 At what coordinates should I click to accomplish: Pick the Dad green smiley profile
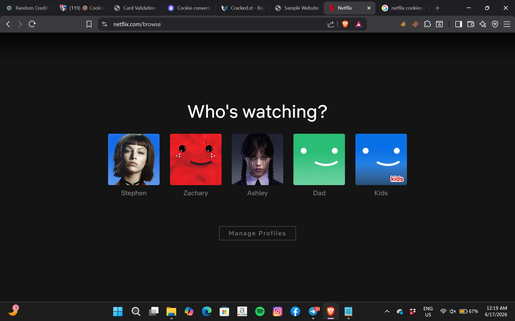[319, 159]
